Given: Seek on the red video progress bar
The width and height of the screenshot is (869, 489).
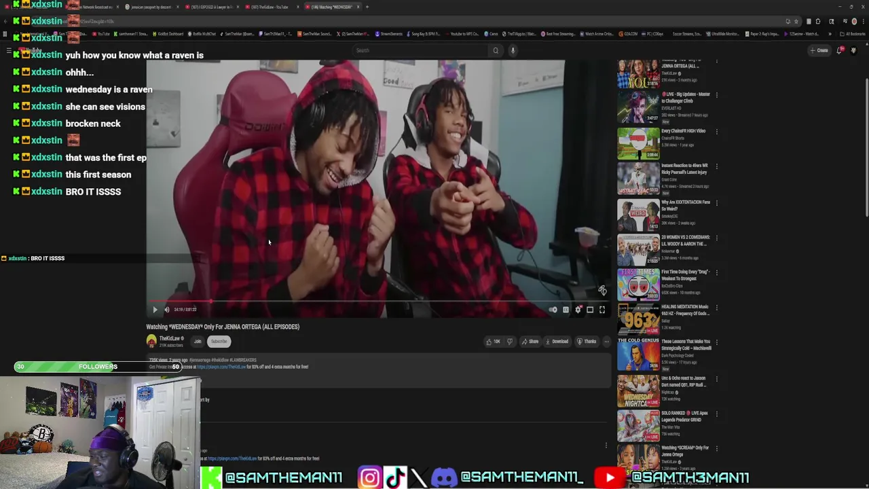Looking at the screenshot, I should 379,302.
